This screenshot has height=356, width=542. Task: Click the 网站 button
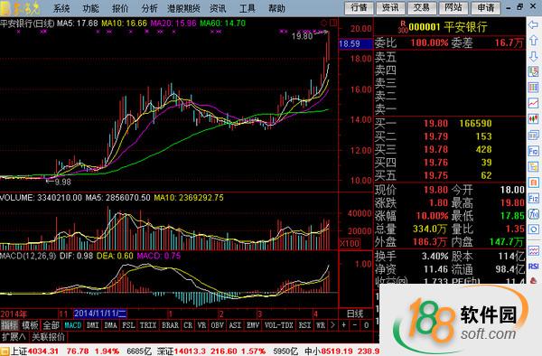coord(453,7)
